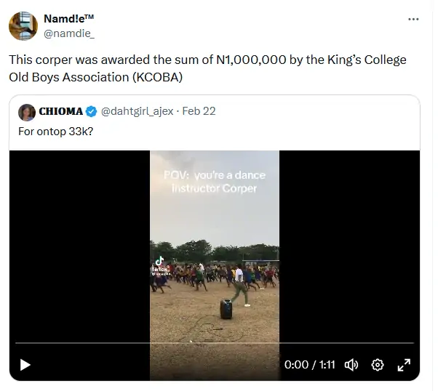Open the video settings gear

pyautogui.click(x=378, y=365)
